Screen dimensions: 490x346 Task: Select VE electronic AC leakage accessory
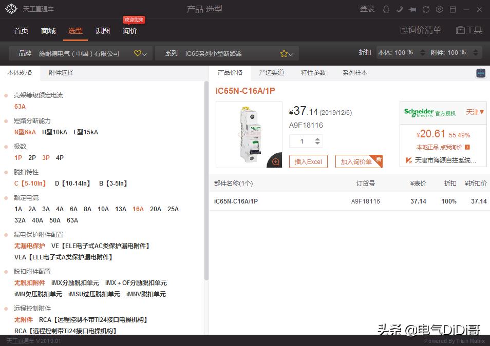(x=100, y=246)
